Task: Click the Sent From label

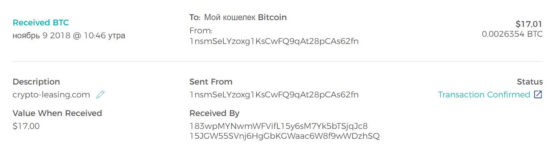Action: 211,82
